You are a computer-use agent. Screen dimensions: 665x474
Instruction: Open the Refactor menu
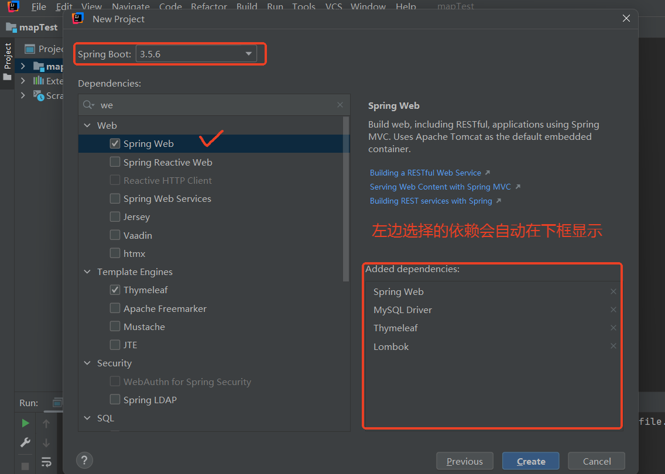[208, 7]
